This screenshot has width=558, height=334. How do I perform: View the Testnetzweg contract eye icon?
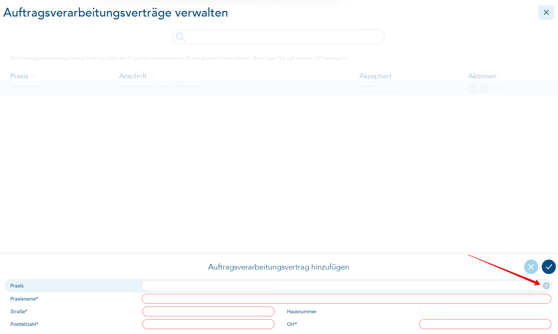tap(473, 89)
